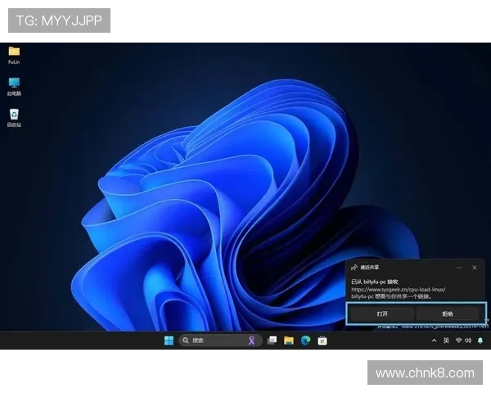The height and width of the screenshot is (393, 491).
Task: Click 拒绝 to decline the shared link
Action: coord(448,314)
